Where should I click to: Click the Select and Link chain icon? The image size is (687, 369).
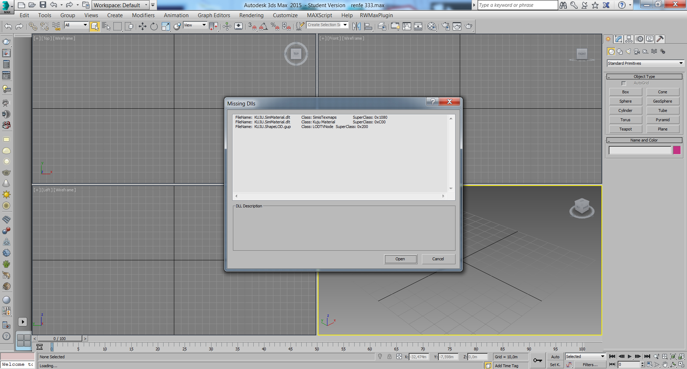(x=33, y=26)
